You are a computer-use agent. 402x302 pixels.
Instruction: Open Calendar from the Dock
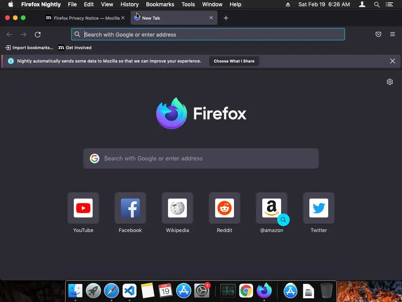[x=165, y=291]
